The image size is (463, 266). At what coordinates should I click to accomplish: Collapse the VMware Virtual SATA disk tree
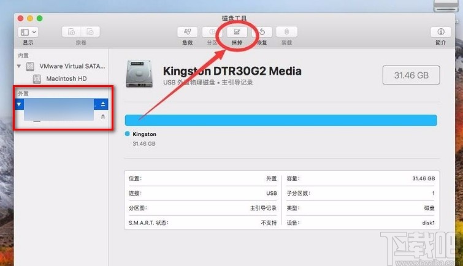click(19, 66)
